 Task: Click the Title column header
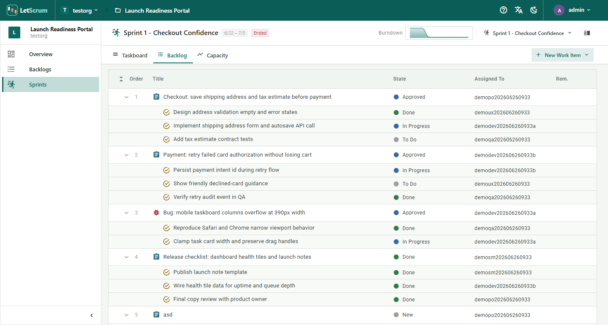pyautogui.click(x=158, y=79)
